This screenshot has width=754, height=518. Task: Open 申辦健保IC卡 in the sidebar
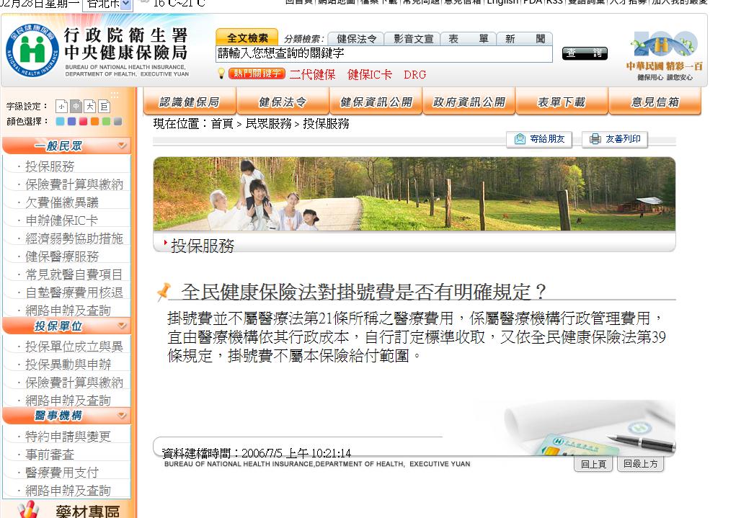(61, 220)
